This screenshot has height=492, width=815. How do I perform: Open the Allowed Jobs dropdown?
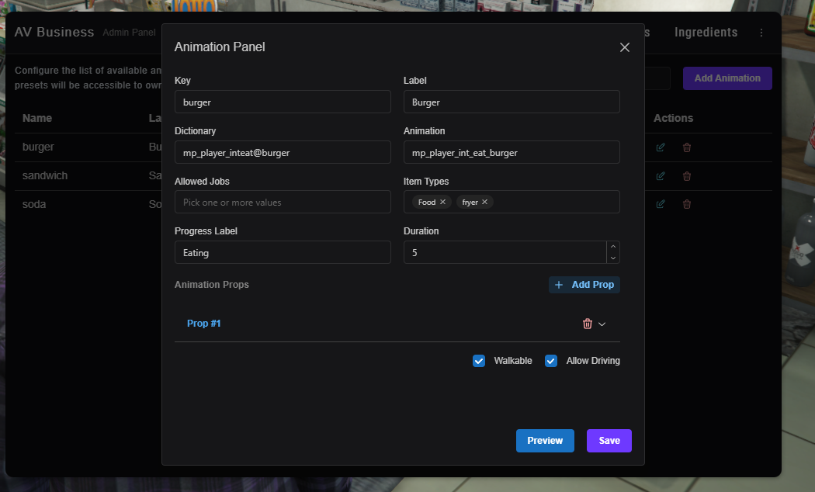283,202
